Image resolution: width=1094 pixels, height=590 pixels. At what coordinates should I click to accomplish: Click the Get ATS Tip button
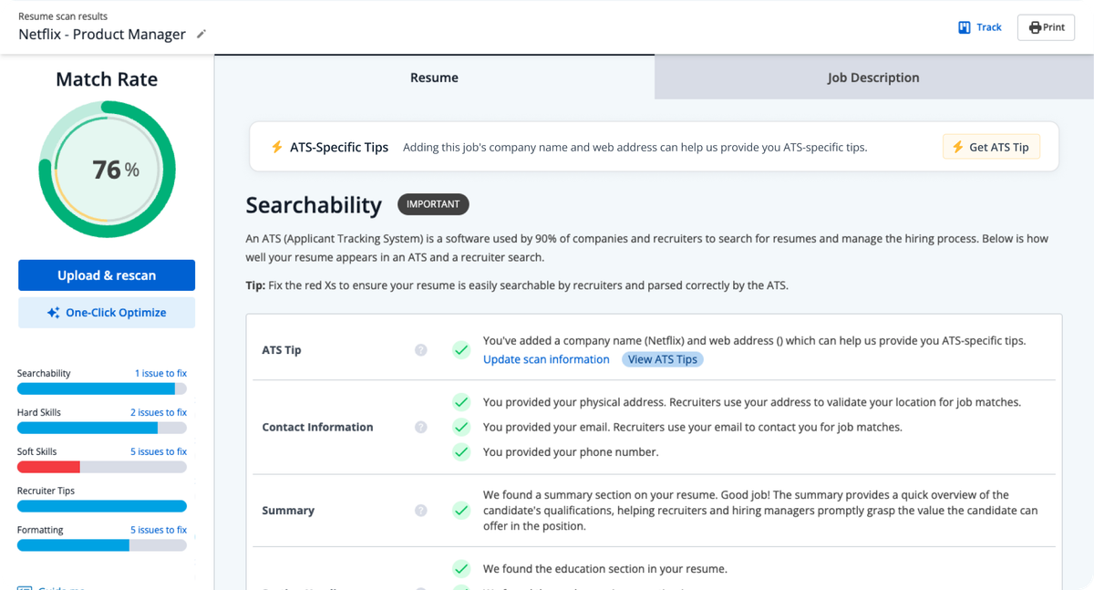click(x=991, y=147)
